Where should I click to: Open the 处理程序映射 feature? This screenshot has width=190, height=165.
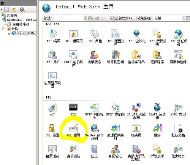[115, 132]
